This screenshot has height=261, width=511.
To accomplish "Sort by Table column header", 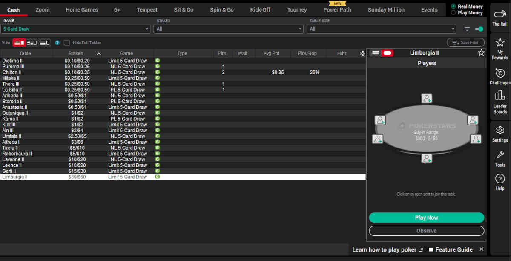I will 25,53.
